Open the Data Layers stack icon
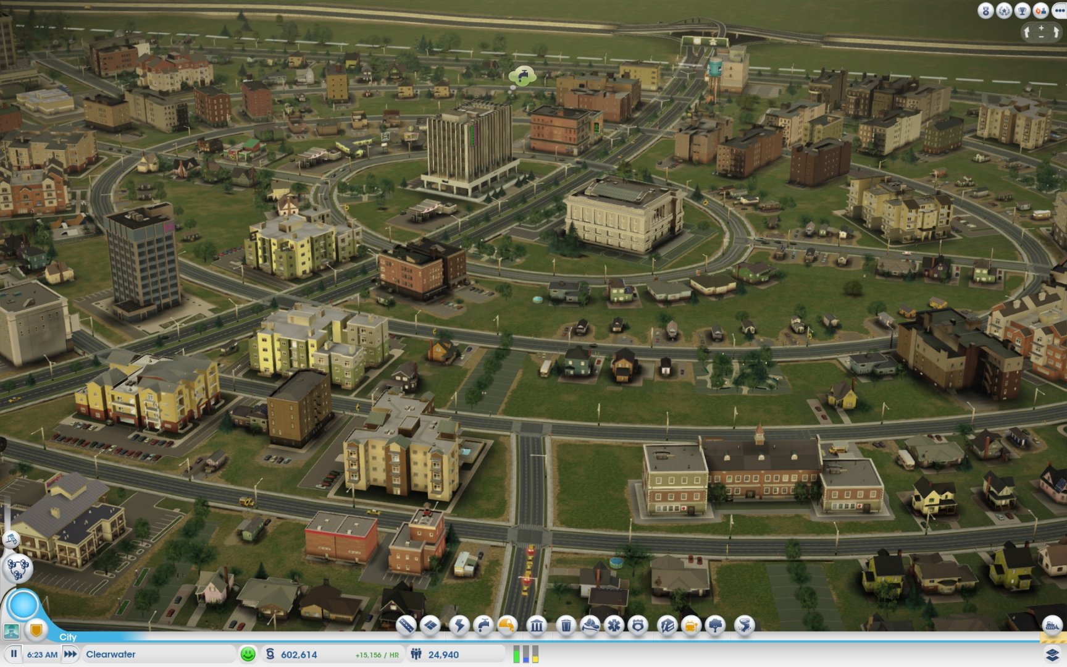Screen dimensions: 1067x667 [1053, 653]
